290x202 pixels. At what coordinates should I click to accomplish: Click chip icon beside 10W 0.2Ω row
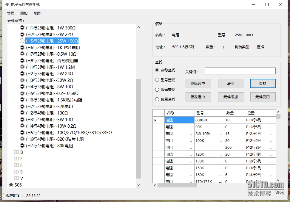[22, 126]
